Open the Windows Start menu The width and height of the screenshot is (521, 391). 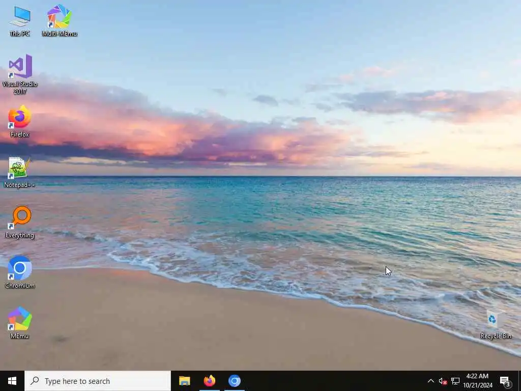point(12,381)
